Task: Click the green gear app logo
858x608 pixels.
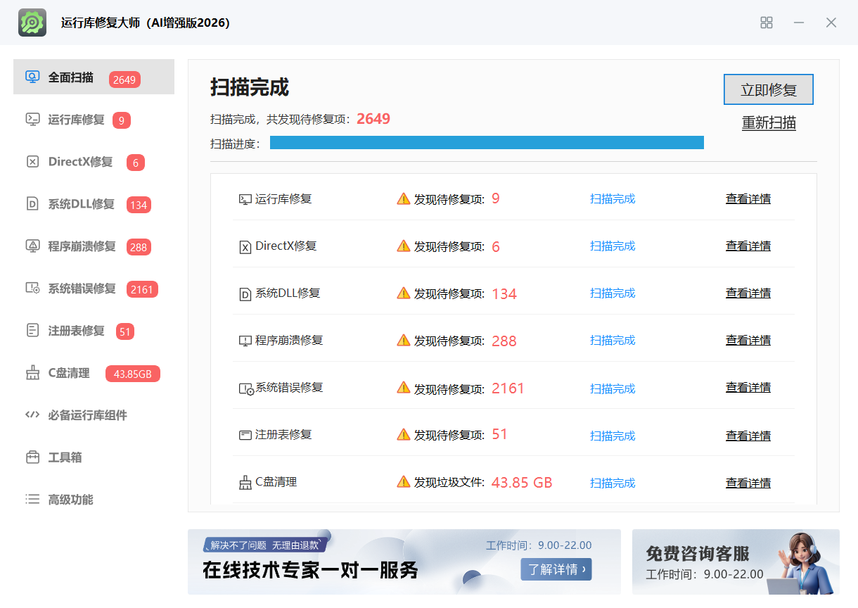Action: pos(32,23)
